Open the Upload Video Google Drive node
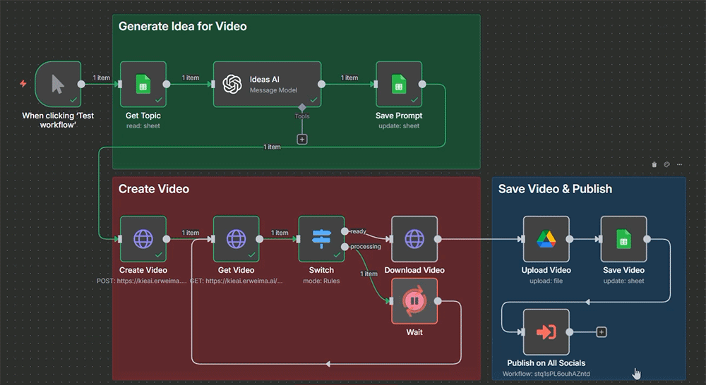 (x=546, y=239)
